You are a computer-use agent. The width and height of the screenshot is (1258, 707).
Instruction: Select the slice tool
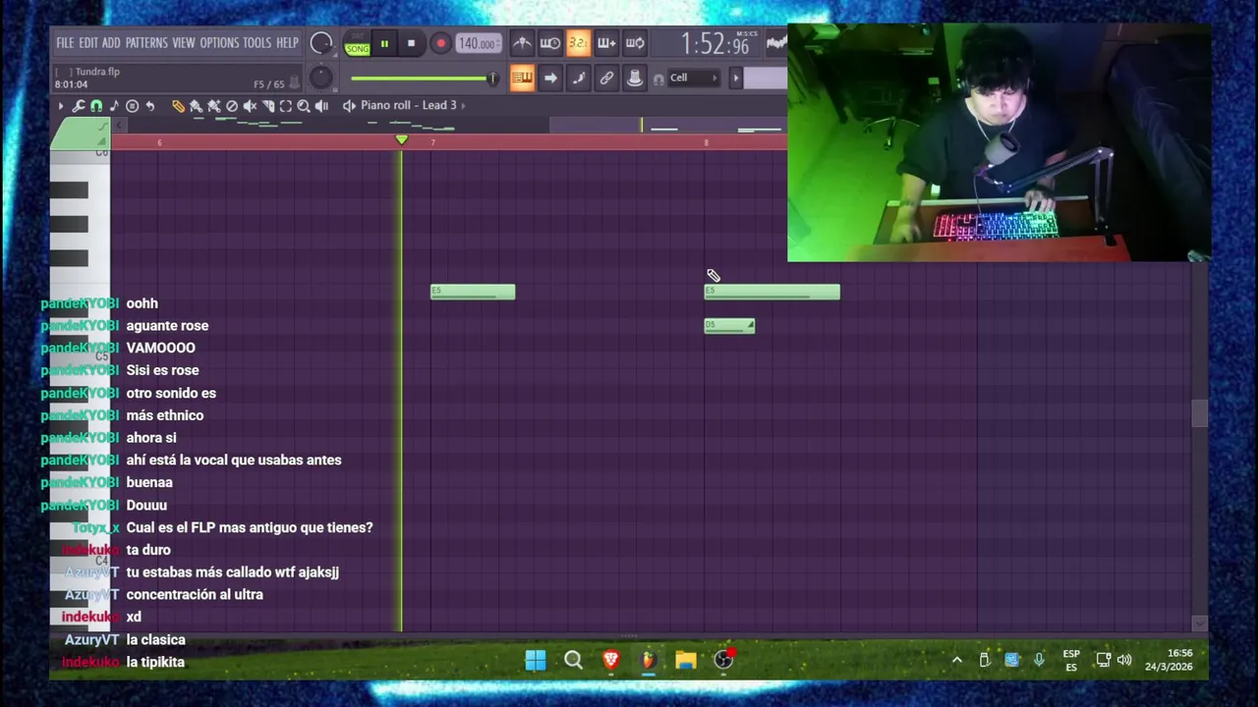[x=267, y=105]
